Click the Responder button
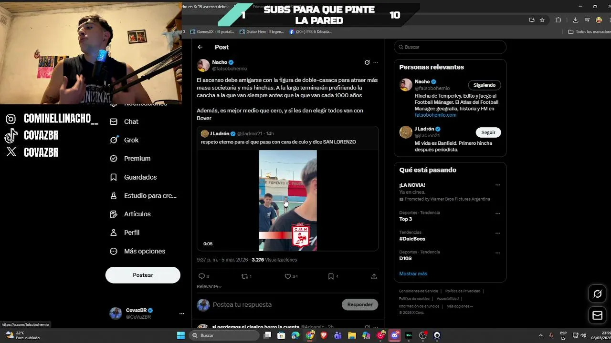 click(x=360, y=304)
